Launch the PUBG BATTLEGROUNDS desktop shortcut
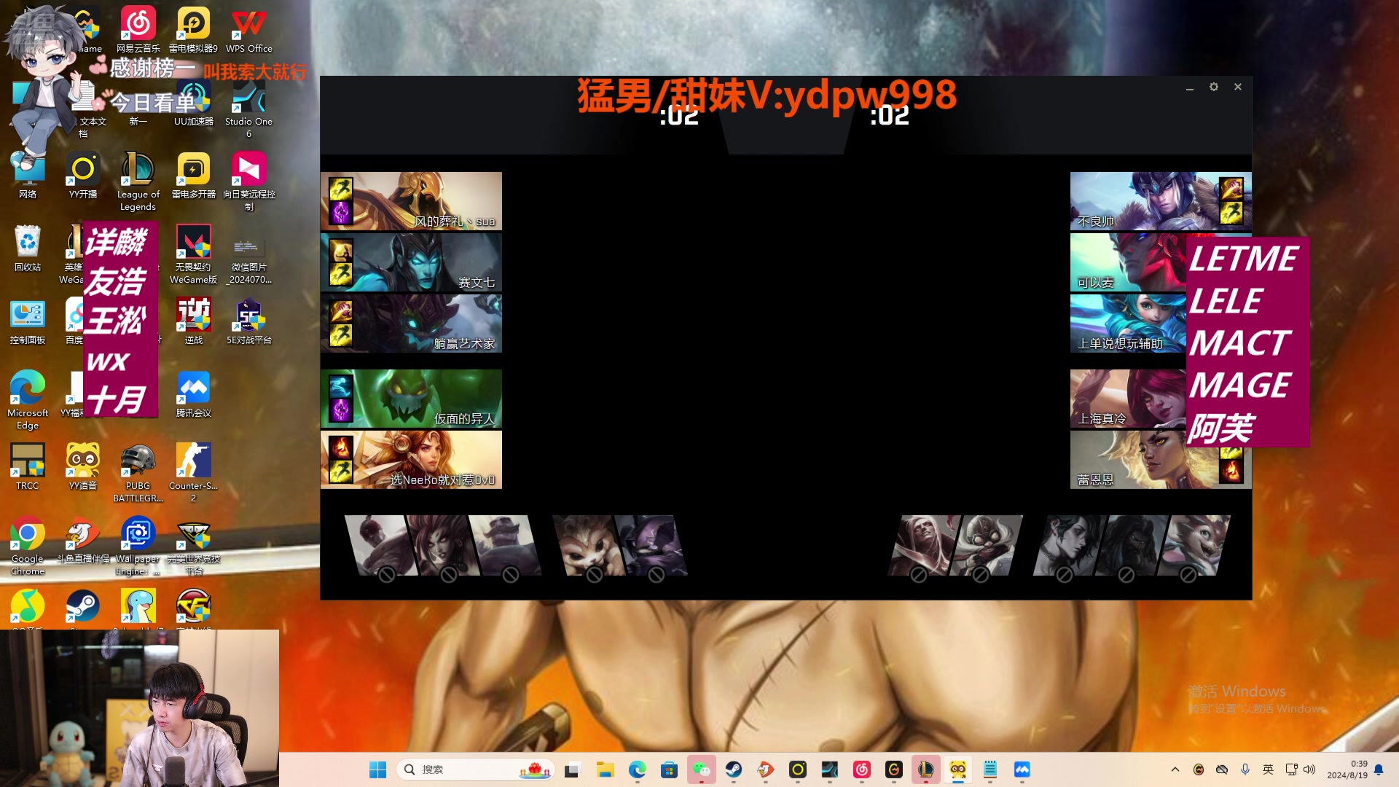The height and width of the screenshot is (787, 1399). pos(138,473)
